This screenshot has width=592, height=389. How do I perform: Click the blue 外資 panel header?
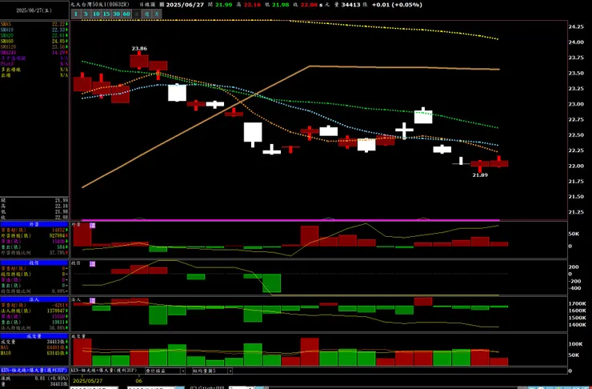click(x=34, y=224)
